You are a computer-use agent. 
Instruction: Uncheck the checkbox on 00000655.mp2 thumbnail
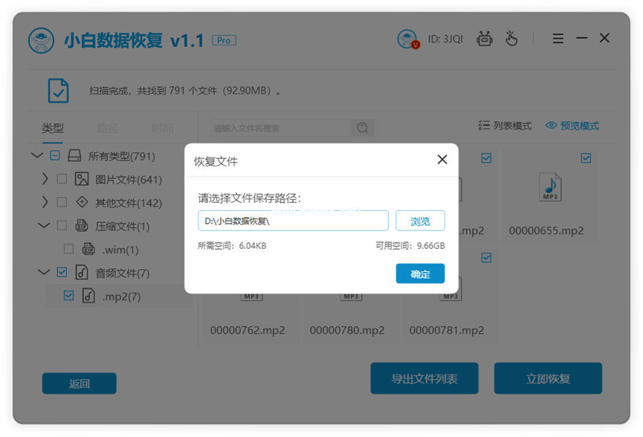point(586,158)
